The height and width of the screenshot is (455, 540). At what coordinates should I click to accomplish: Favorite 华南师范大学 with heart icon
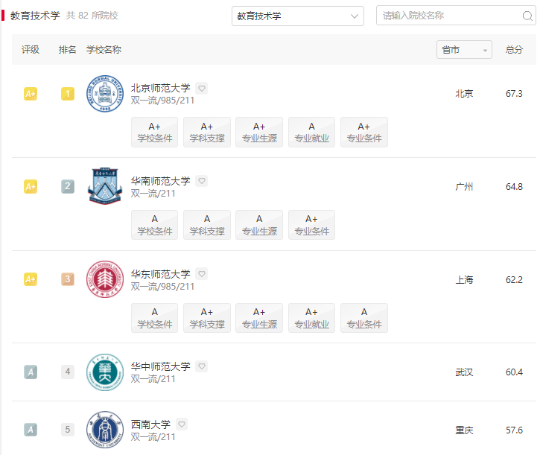tap(201, 181)
